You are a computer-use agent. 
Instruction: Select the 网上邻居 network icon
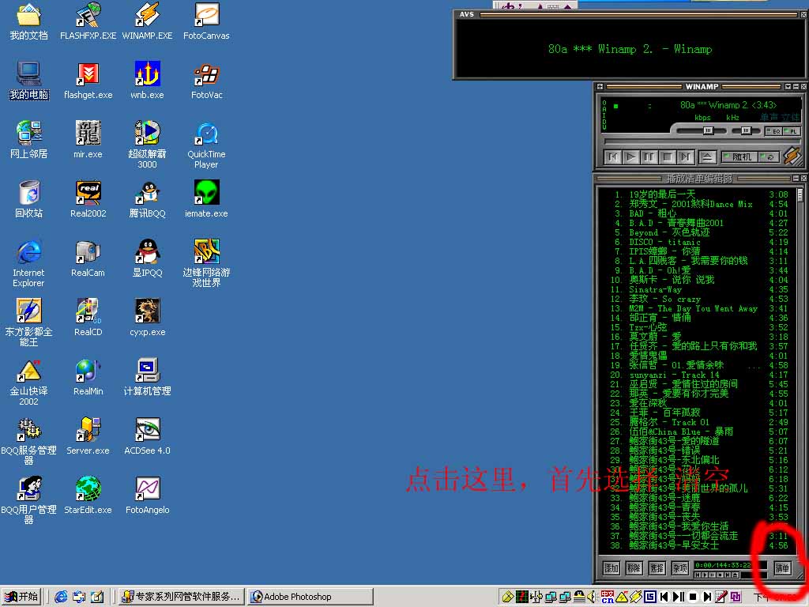[x=29, y=139]
